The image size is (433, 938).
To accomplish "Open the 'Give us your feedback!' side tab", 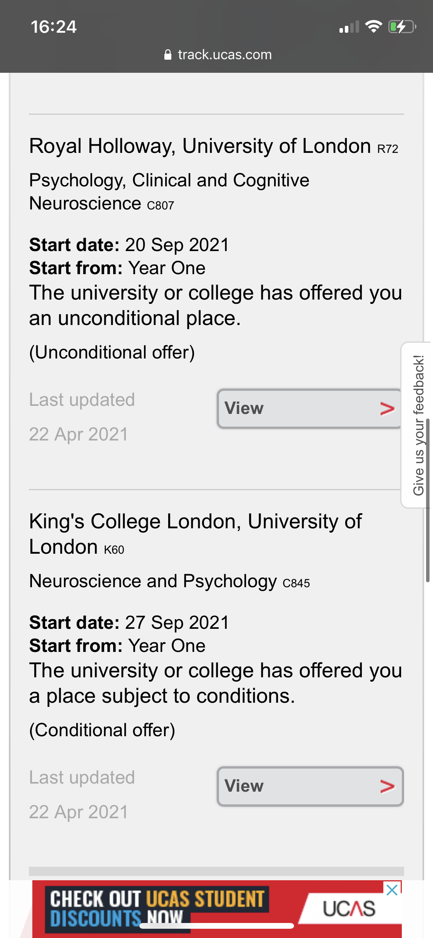I will [x=418, y=425].
